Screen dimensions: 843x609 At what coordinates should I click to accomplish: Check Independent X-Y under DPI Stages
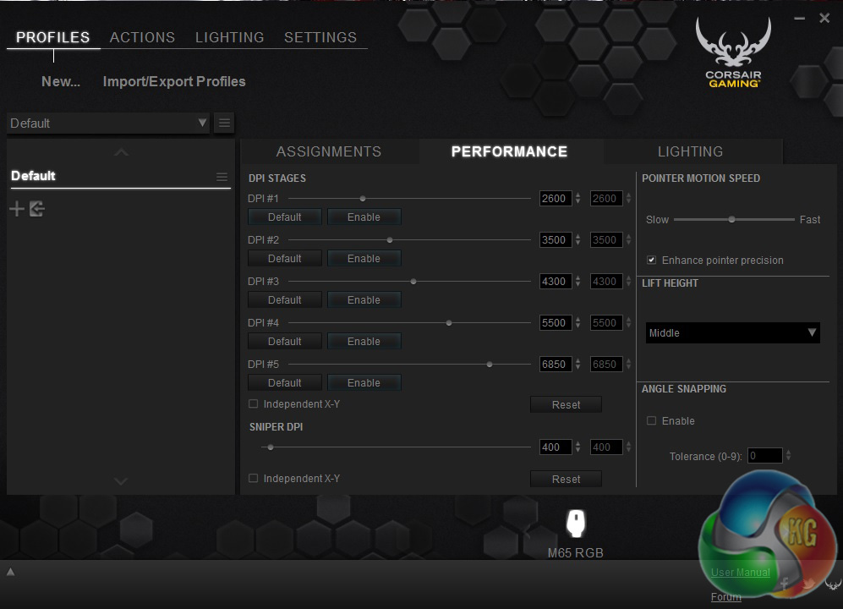pyautogui.click(x=253, y=404)
